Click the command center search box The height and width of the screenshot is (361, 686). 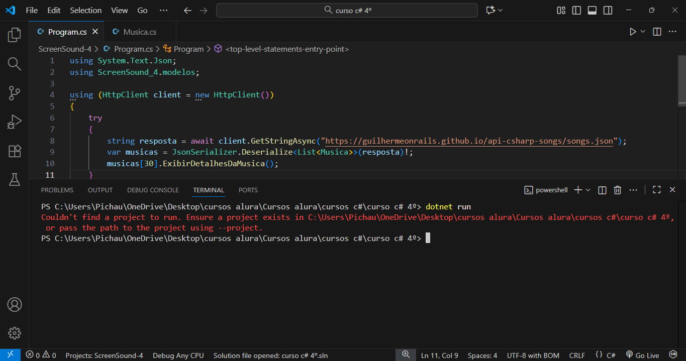point(347,10)
